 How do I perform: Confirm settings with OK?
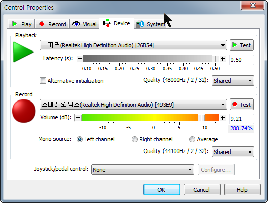tap(162, 190)
